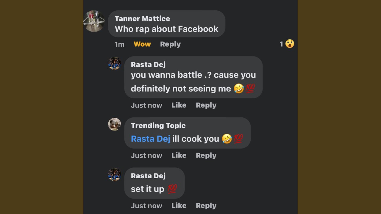This screenshot has width=381, height=214.
Task: Reply to Tanner Mattice's Facebook comment
Action: (x=170, y=44)
